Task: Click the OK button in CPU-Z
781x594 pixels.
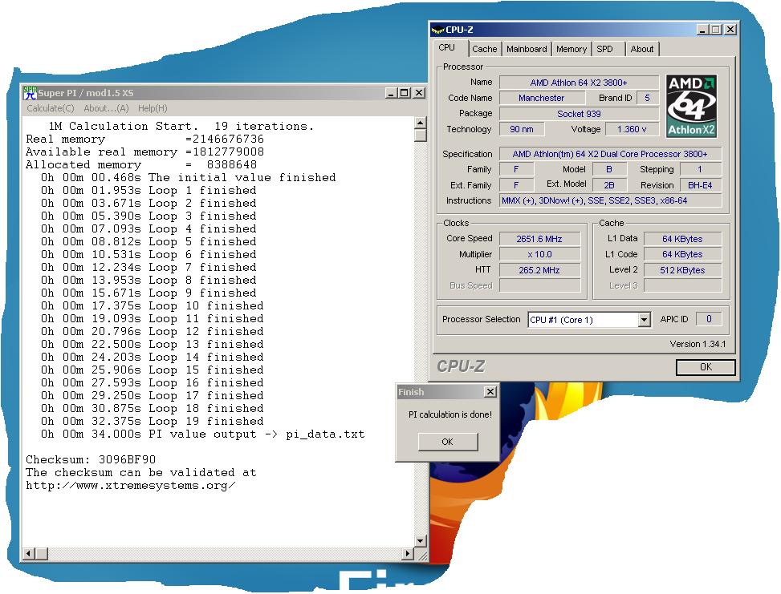Action: click(706, 367)
